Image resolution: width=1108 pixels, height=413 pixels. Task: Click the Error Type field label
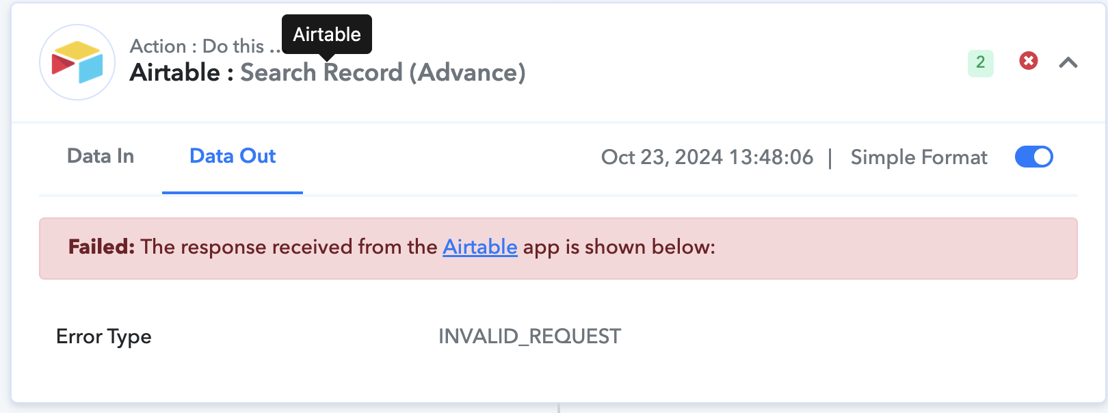104,336
